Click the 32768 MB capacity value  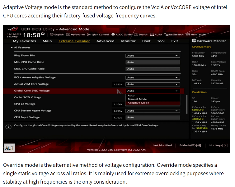[x=217, y=83]
